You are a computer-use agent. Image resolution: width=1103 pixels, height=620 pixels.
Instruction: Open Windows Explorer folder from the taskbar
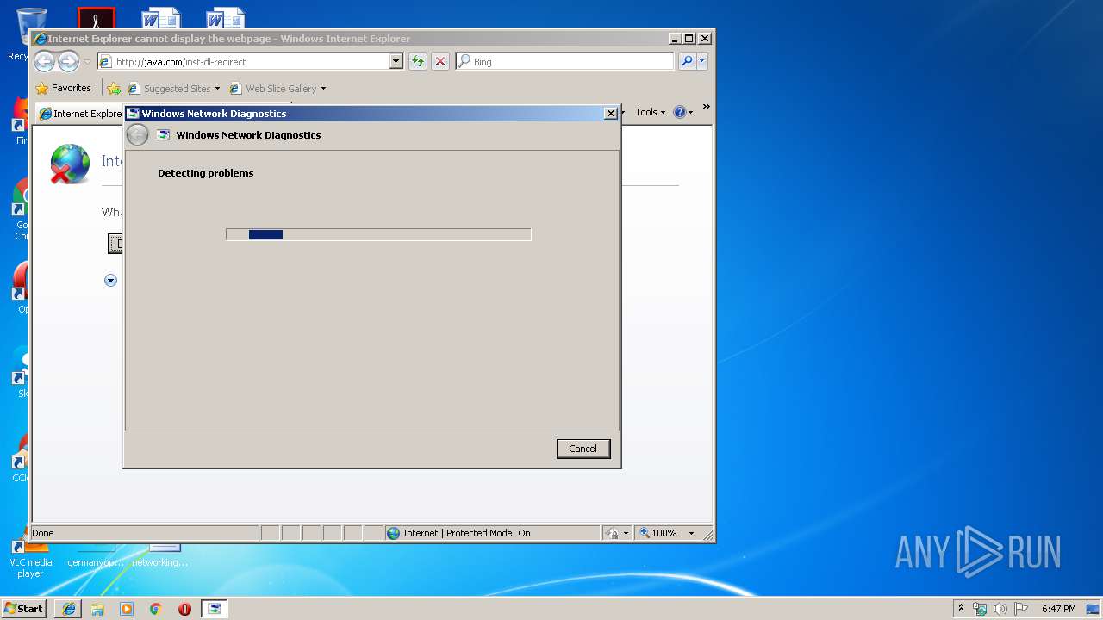pos(97,609)
